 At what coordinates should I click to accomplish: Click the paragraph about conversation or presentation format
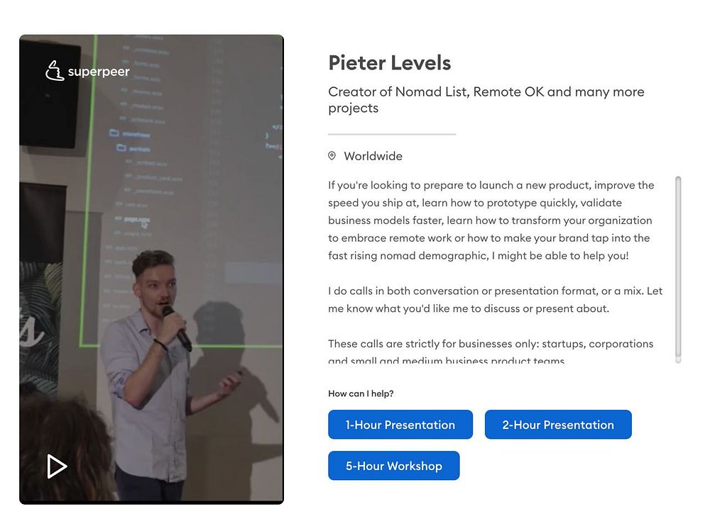tap(496, 299)
